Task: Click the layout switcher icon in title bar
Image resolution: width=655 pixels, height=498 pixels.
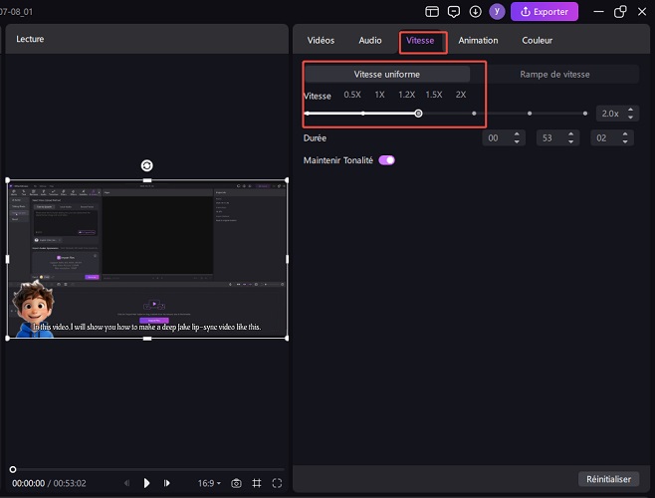Action: [431, 12]
